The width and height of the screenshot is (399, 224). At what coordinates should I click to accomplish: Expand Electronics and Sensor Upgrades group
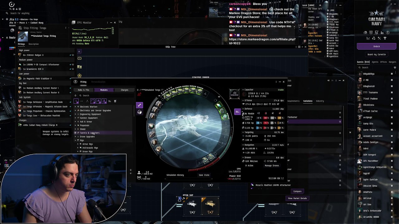pyautogui.click(x=75, y=110)
